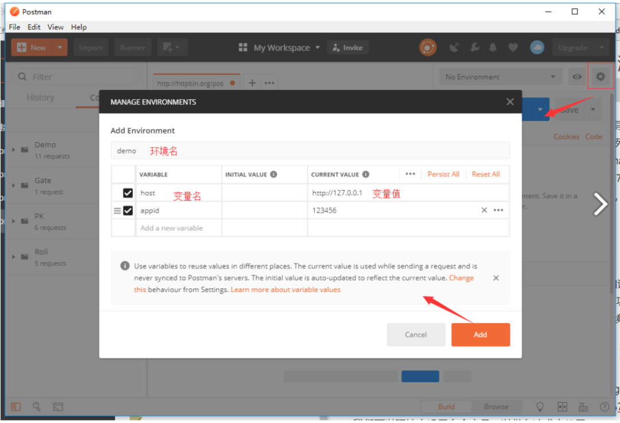620x423 pixels.
Task: Click the Cookies link
Action: pyautogui.click(x=566, y=136)
